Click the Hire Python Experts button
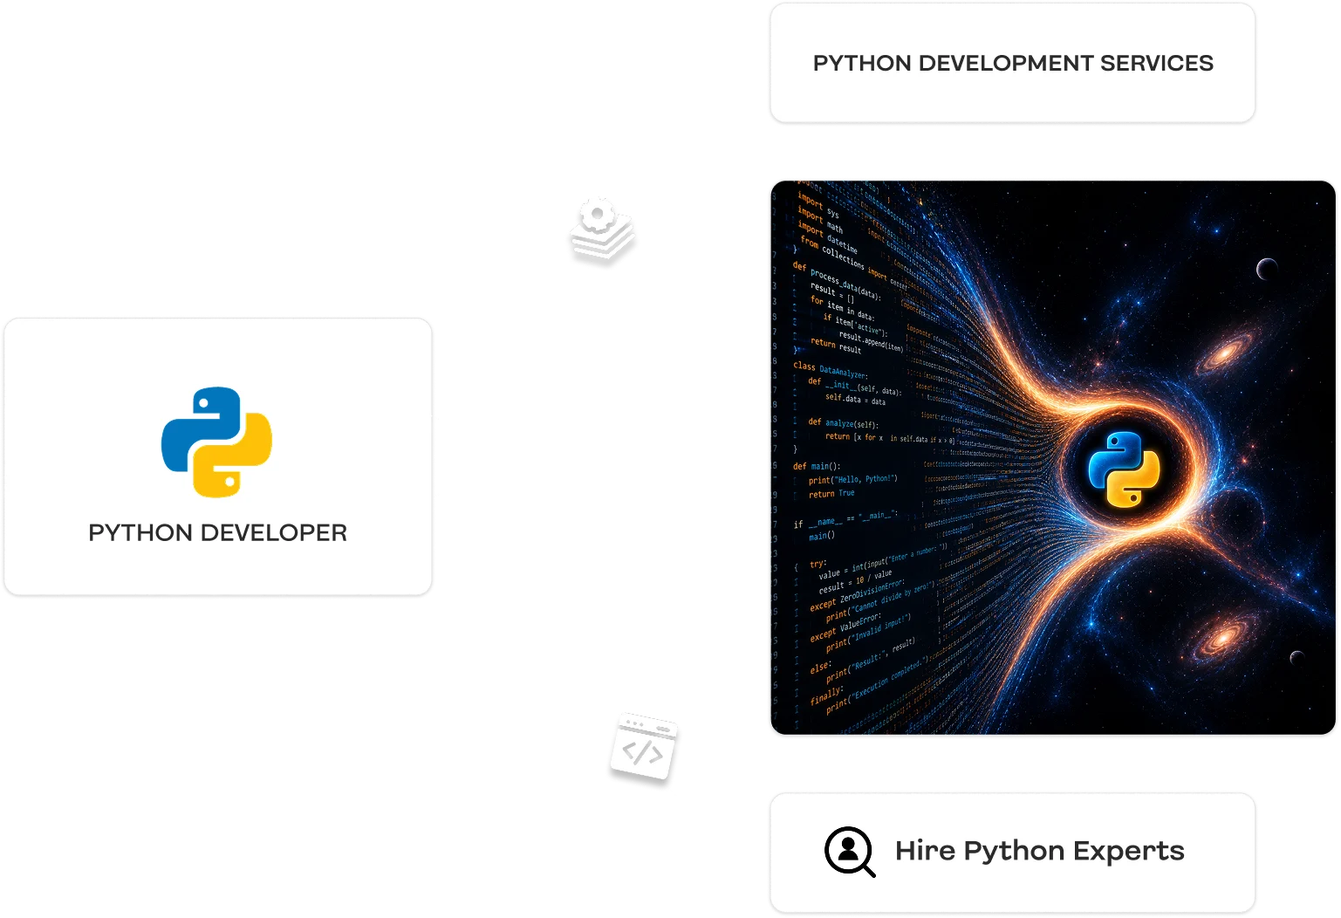Image resolution: width=1341 pixels, height=918 pixels. [x=1012, y=853]
